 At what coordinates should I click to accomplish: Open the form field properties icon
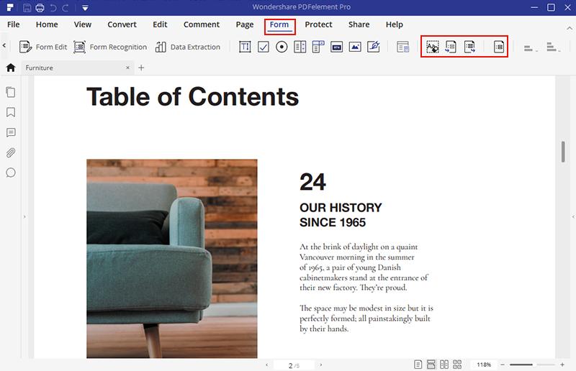[x=403, y=47]
